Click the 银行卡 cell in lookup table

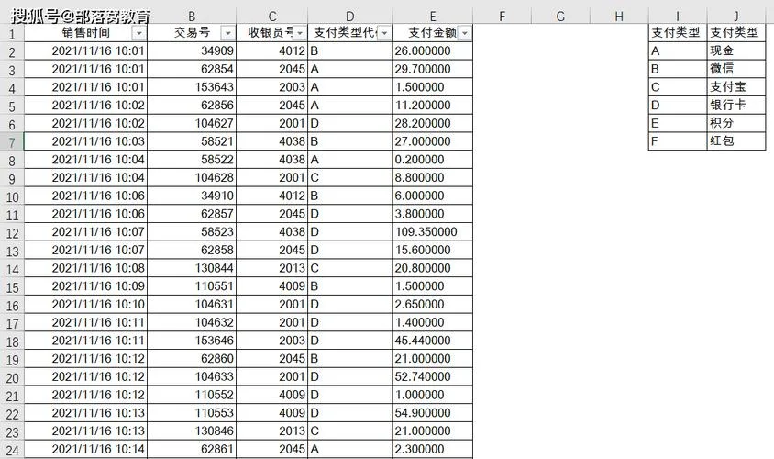[736, 106]
